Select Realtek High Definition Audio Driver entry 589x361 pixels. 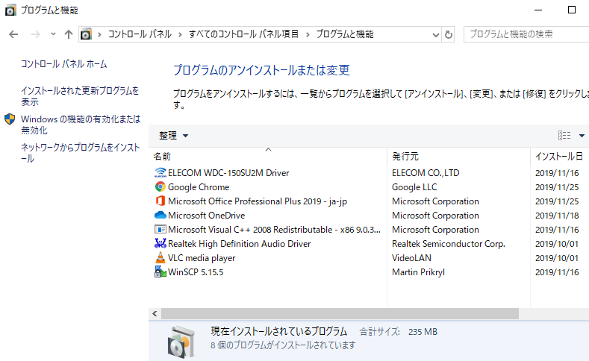(240, 244)
